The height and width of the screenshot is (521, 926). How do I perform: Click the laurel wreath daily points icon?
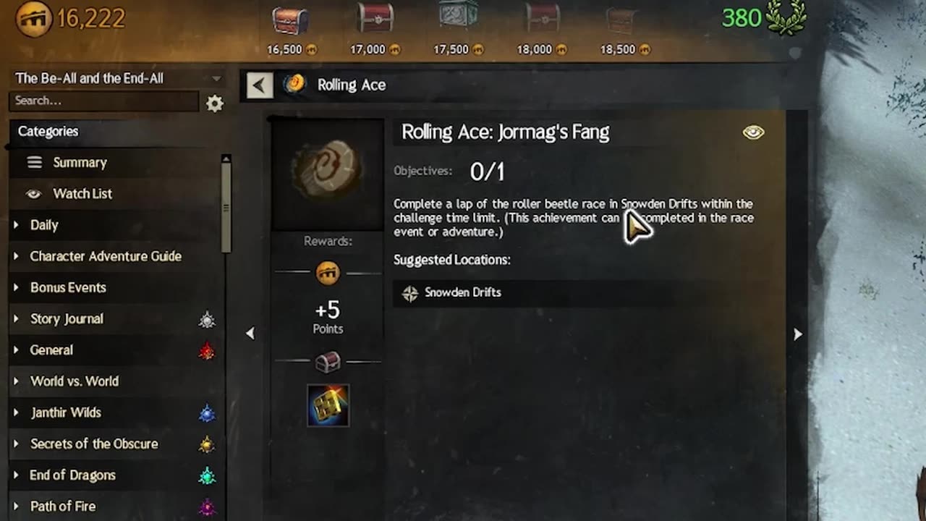787,17
